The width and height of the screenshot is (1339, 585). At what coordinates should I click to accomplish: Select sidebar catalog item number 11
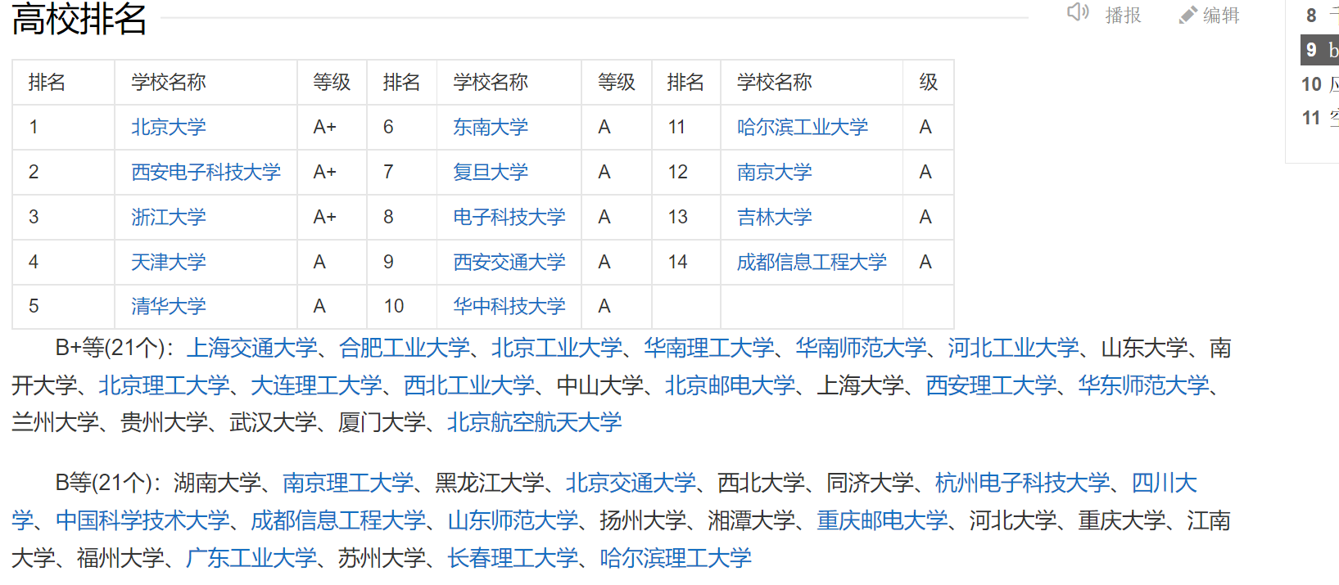coord(1320,117)
